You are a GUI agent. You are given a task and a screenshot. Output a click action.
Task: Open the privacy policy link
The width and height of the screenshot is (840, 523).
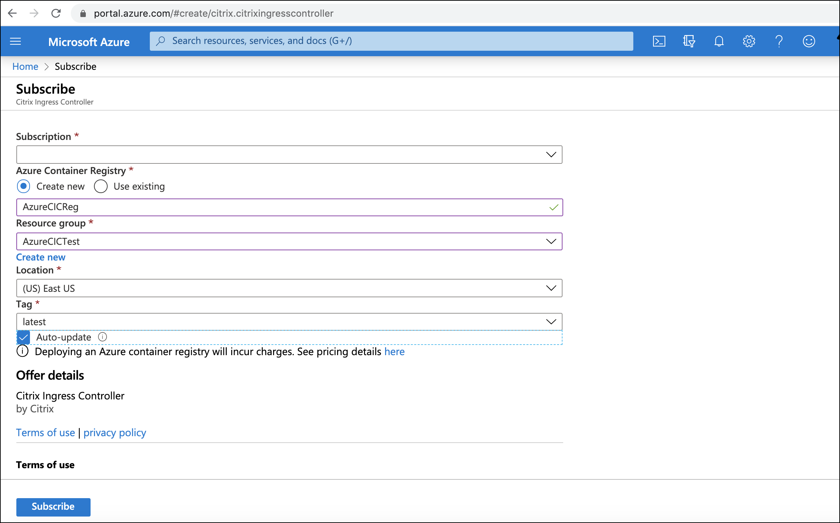[x=115, y=433]
